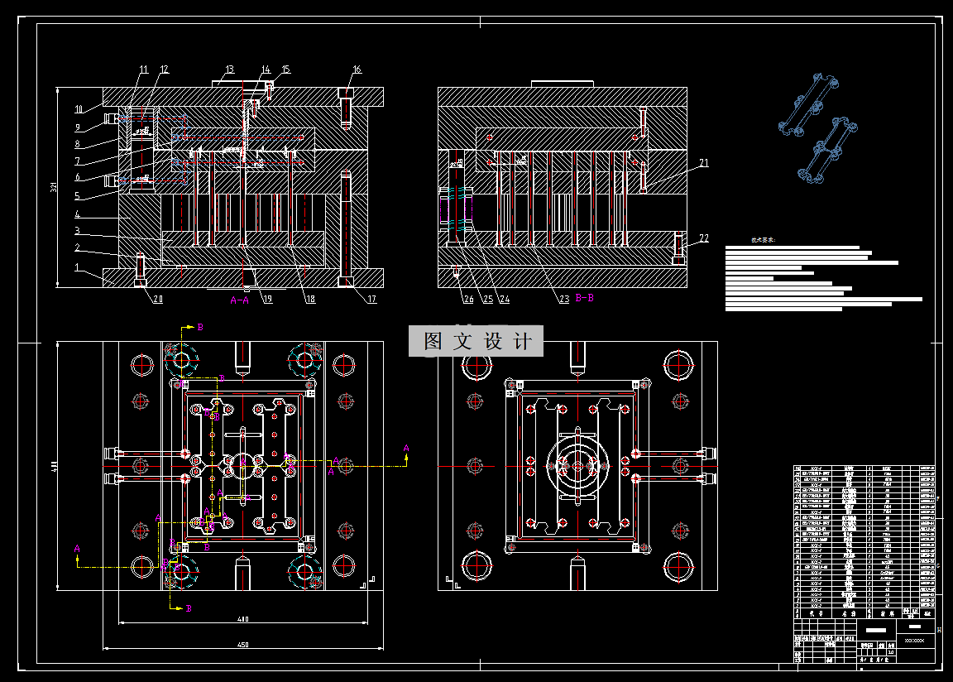Select part callout number 20
This screenshot has height=682, width=953.
(158, 299)
